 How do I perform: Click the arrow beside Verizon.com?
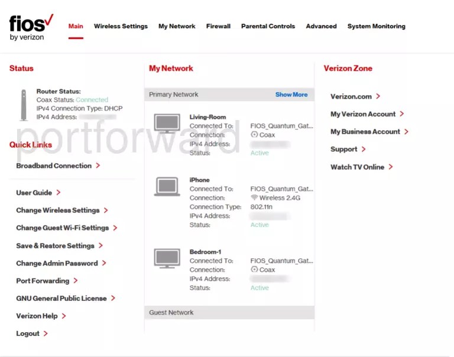378,96
